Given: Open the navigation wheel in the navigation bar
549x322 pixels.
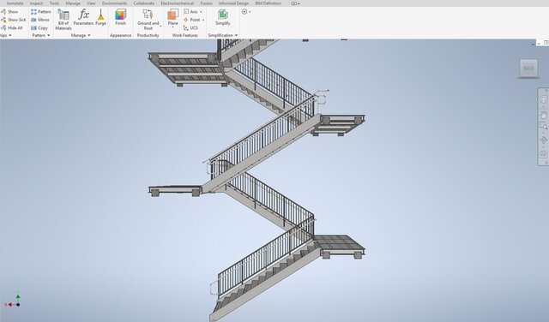Looking at the screenshot, I should point(543,99).
